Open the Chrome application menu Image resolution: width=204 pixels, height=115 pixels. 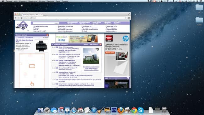point(9,1)
